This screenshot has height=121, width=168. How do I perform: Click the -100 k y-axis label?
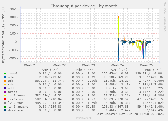click(14, 50)
